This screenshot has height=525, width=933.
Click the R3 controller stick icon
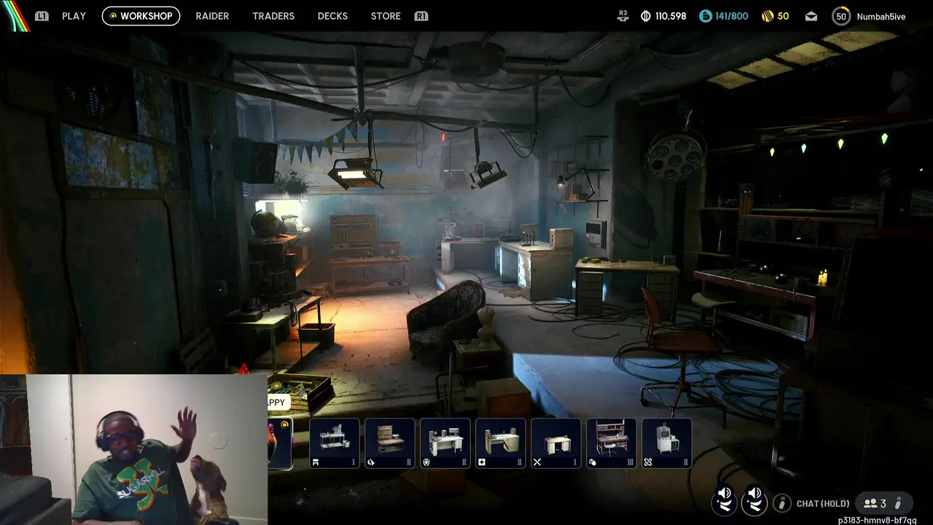point(622,16)
